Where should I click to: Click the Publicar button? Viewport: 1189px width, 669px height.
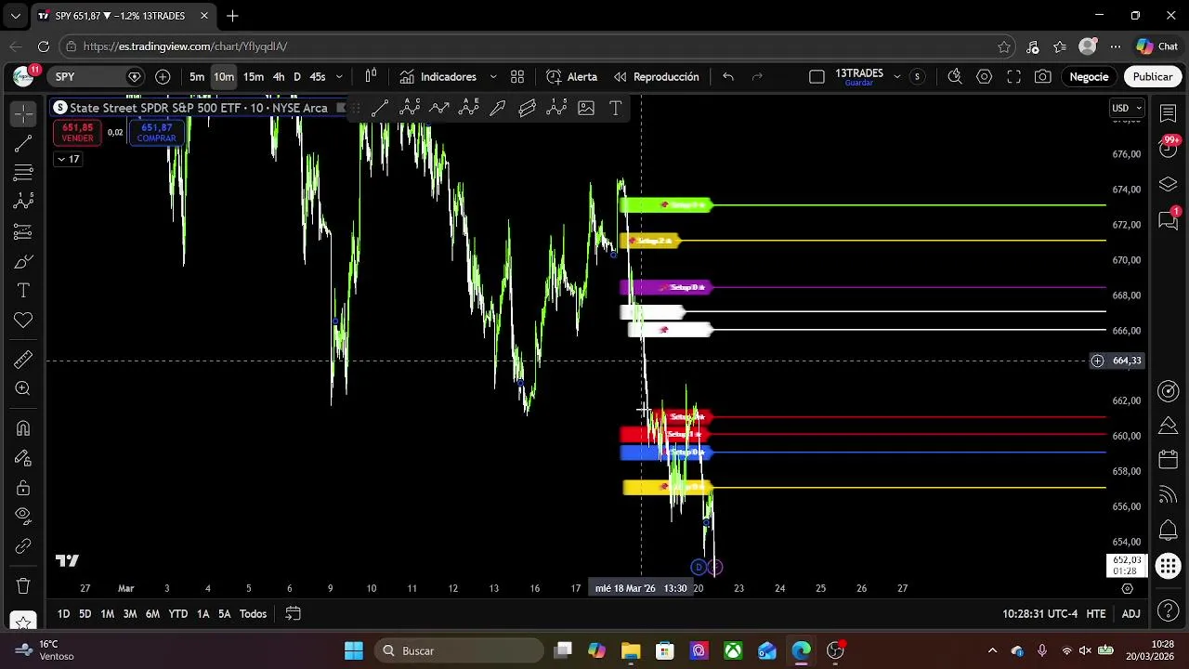point(1153,77)
